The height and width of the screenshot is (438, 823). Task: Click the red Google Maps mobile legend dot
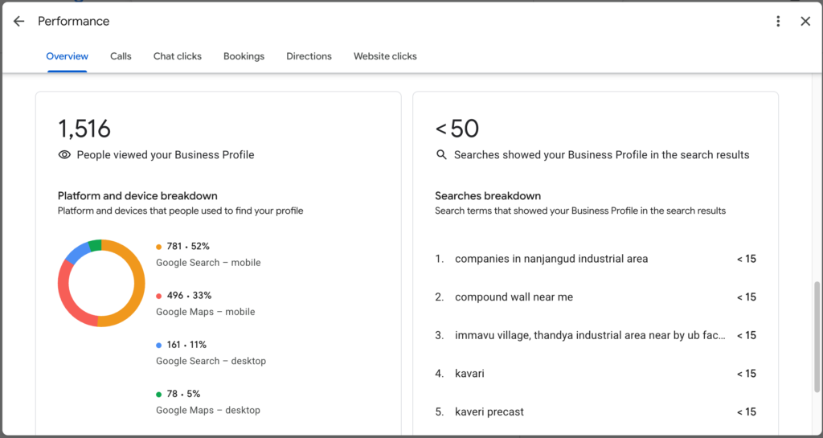pyautogui.click(x=159, y=296)
